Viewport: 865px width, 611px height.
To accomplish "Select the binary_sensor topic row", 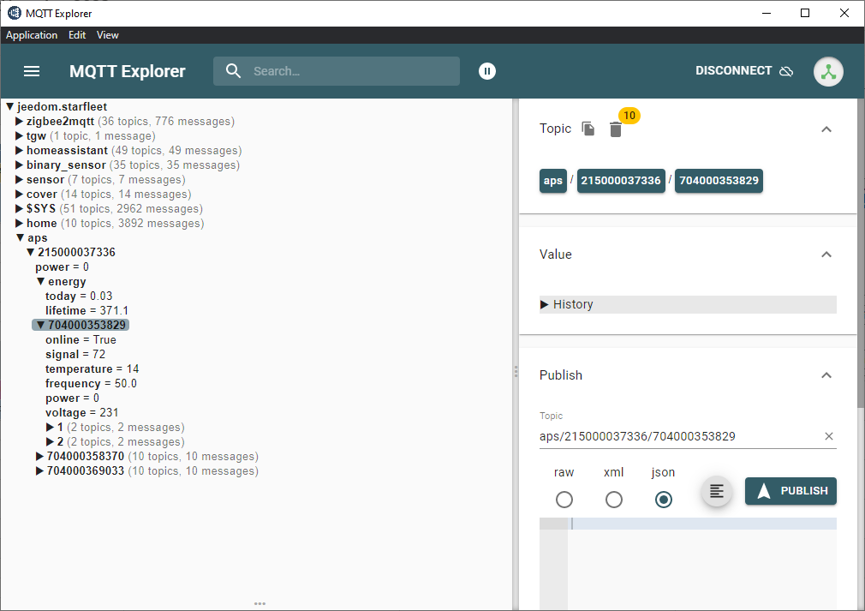I will tap(133, 165).
